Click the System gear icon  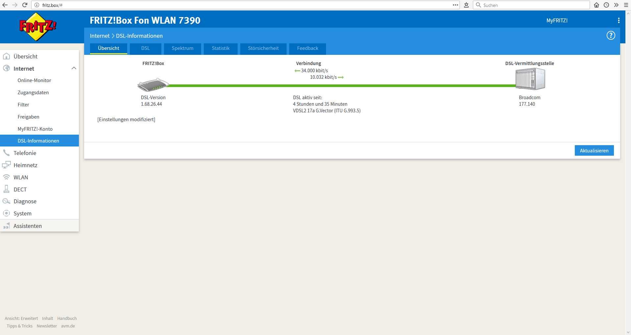6,213
